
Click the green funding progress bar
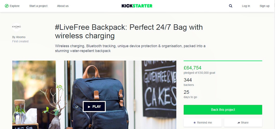pyautogui.click(x=223, y=61)
